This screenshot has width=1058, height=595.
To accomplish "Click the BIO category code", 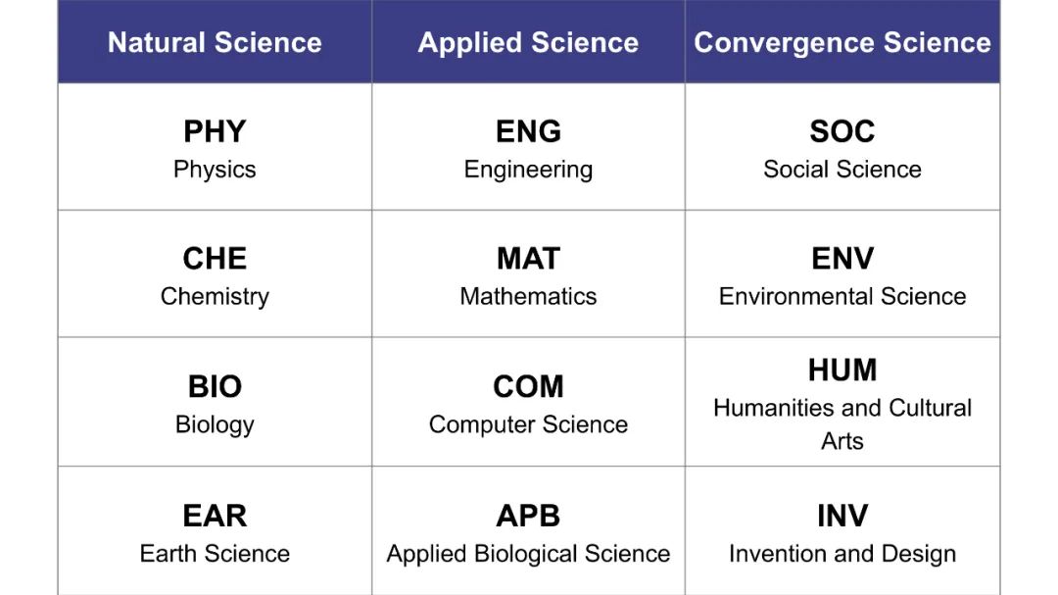I will pyautogui.click(x=215, y=386).
